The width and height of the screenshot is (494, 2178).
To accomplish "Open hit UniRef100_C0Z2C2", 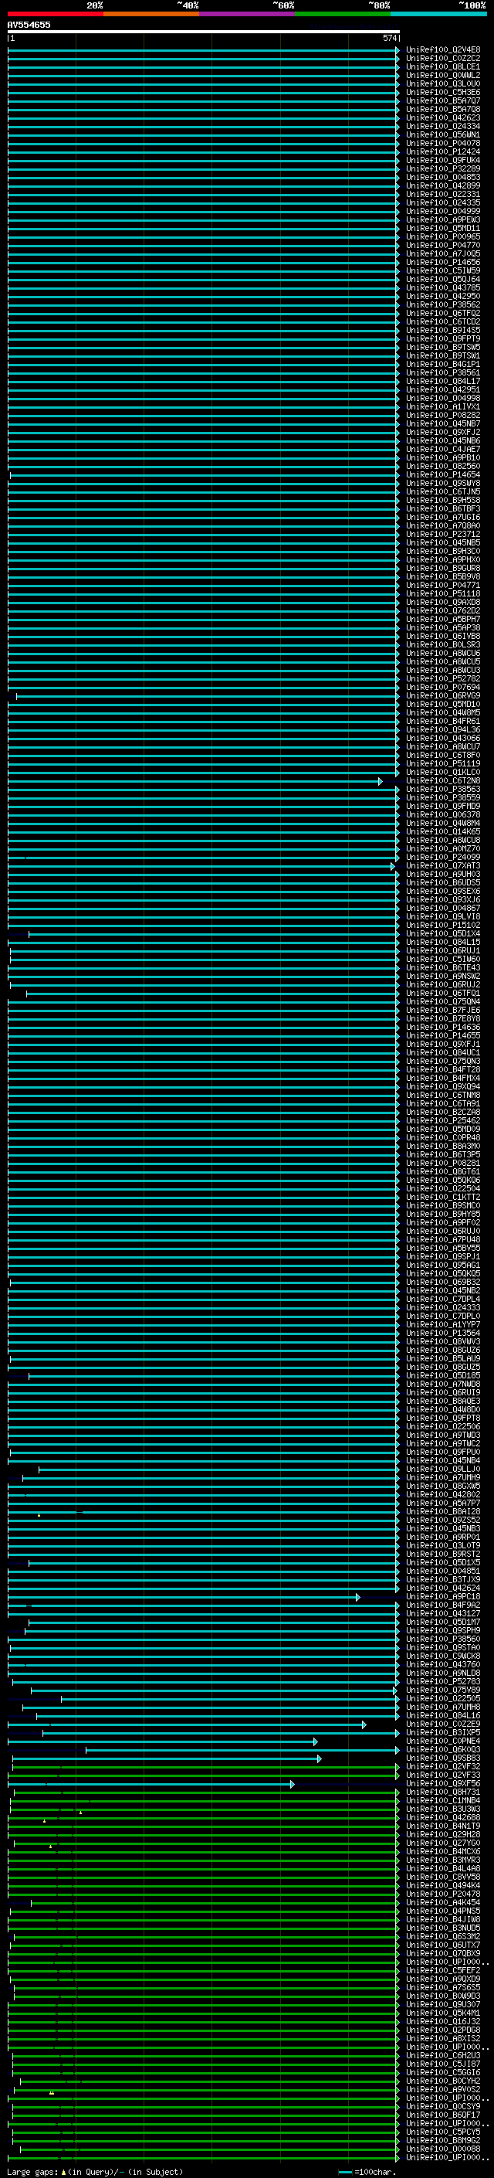I will click(x=443, y=59).
